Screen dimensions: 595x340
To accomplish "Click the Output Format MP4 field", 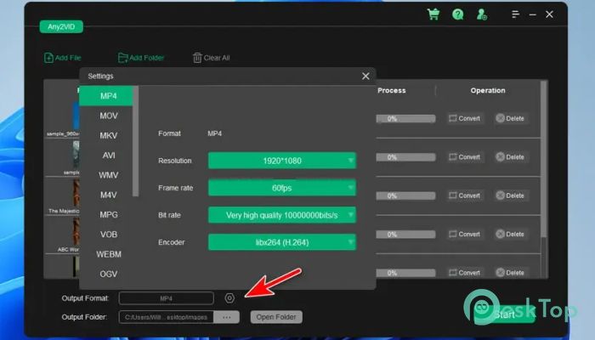I will 167,298.
